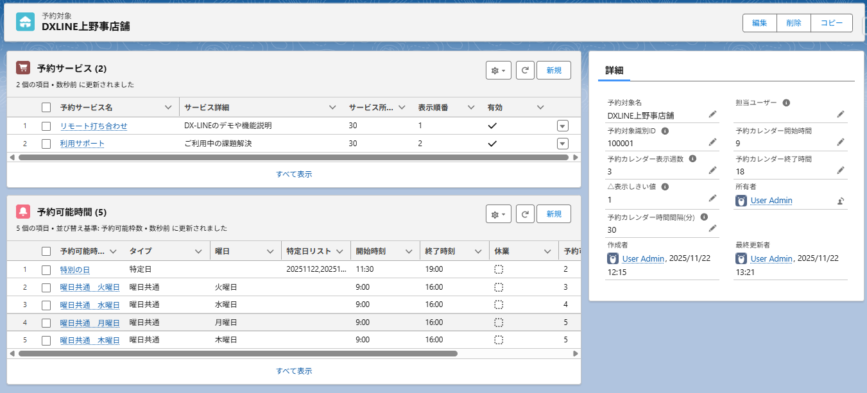Open the 曜日 column header dropdown

click(270, 251)
